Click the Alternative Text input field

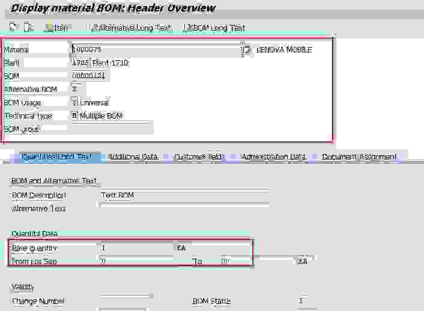point(184,209)
